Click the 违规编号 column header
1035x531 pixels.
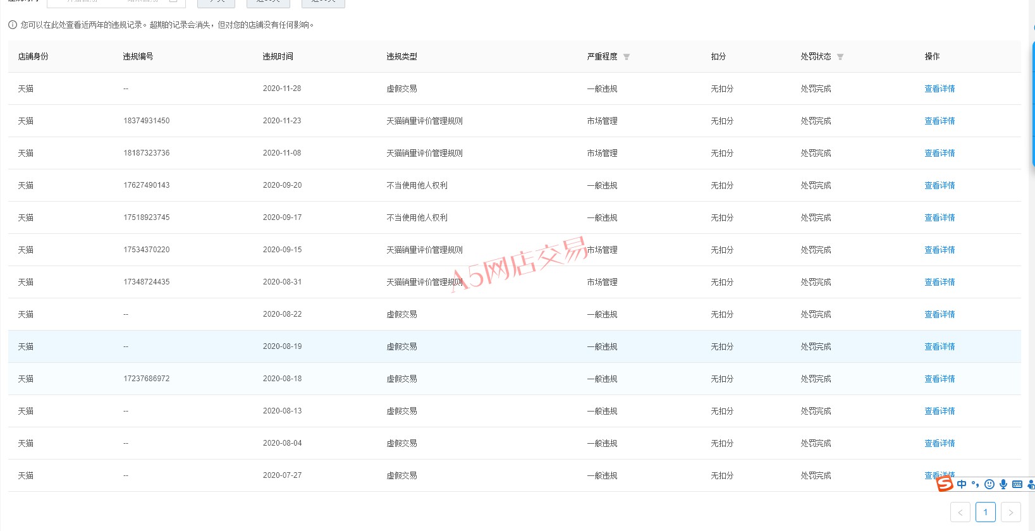point(138,57)
